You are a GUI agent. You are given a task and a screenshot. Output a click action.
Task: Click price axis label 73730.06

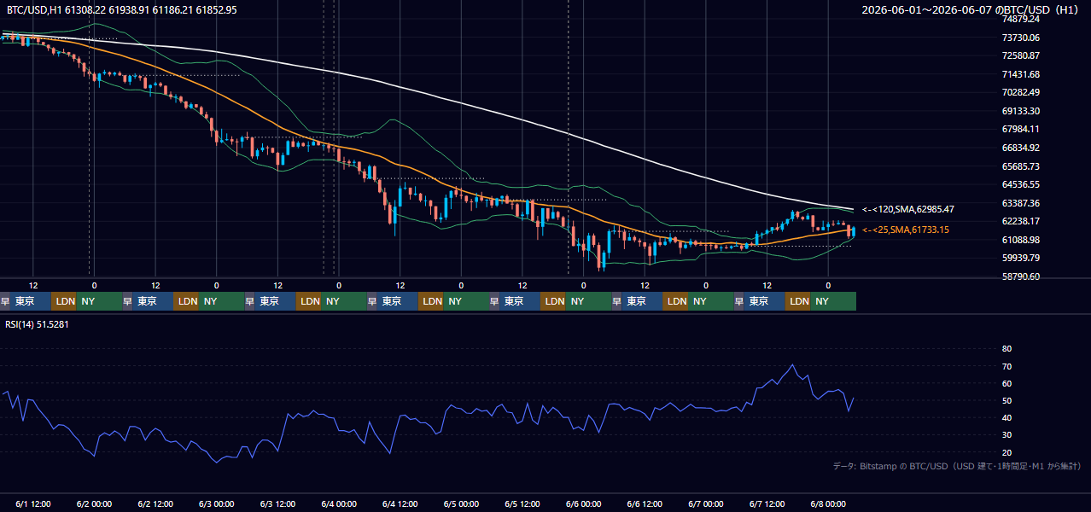pos(1020,38)
